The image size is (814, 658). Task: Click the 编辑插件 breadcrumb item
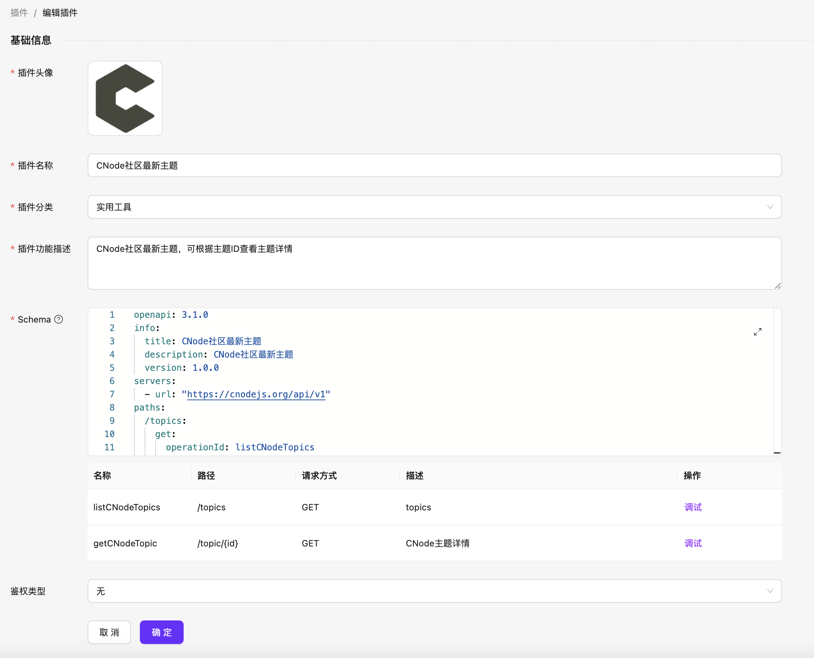coord(60,13)
